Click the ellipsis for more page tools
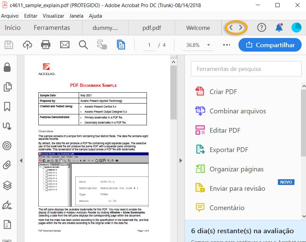 (226, 44)
